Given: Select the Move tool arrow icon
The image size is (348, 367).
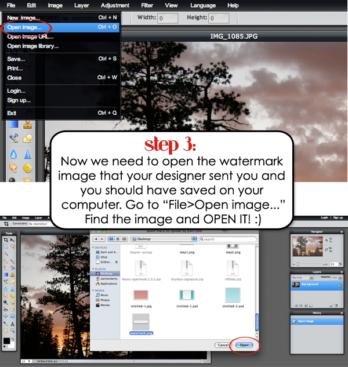Looking at the screenshot, I should [12, 240].
